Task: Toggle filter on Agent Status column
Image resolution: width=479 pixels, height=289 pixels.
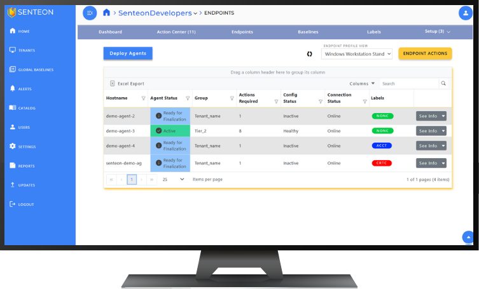Action: (x=188, y=98)
